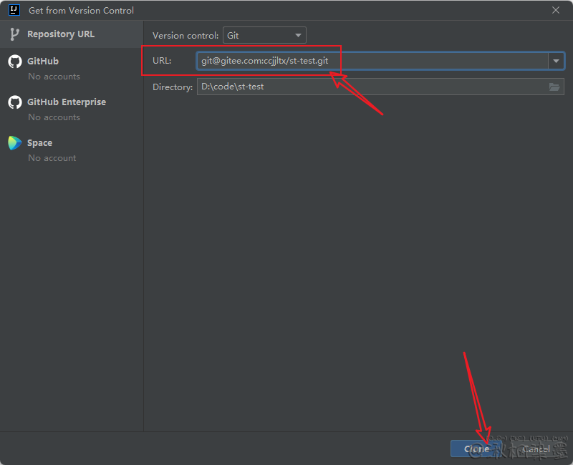Screen dimensions: 573x465
Task: Click "No accounts" text under GitHub
Action: [x=54, y=77]
